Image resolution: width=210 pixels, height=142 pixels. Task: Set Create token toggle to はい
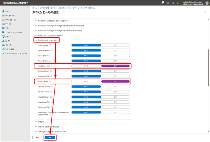(115, 97)
